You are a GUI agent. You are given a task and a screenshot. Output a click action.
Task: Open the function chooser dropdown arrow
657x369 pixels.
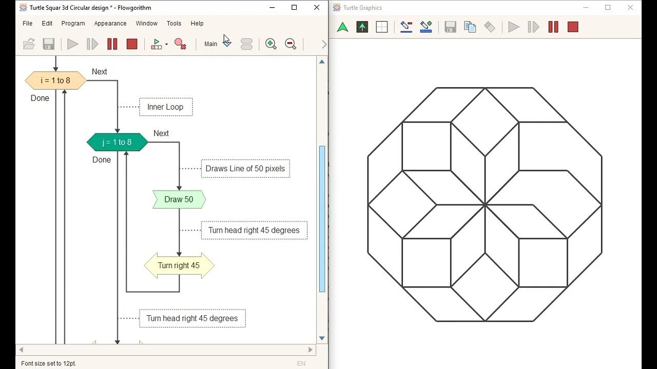click(227, 44)
